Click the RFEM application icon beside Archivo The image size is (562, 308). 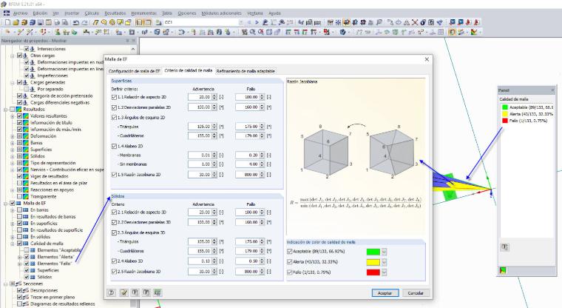click(7, 13)
